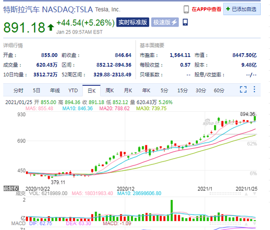Click the change value +44.54(+5.26%)

[85, 23]
